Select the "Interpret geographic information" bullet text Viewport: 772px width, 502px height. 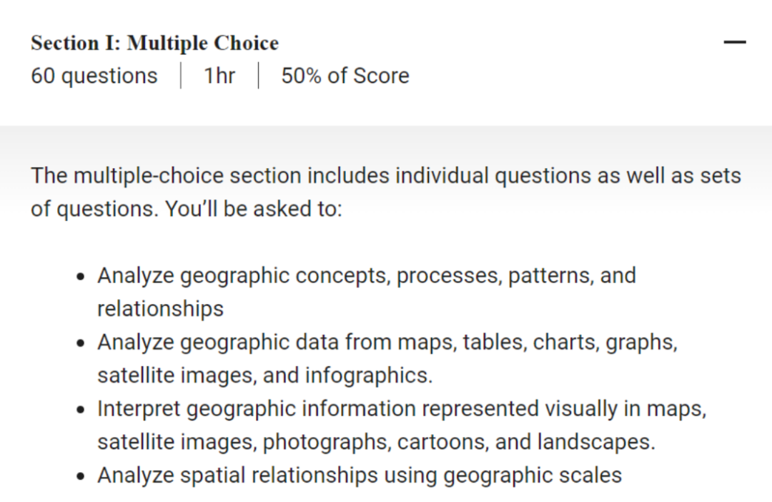pyautogui.click(x=401, y=409)
